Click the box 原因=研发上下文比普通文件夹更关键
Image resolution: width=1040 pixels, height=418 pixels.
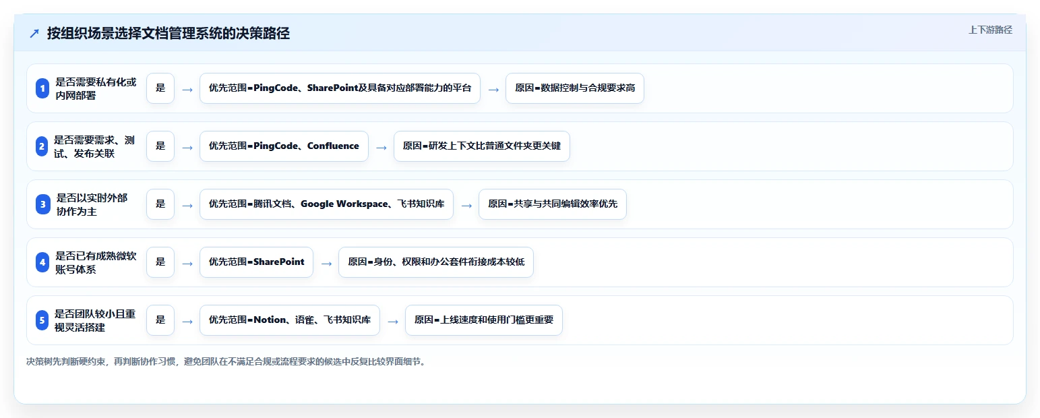[482, 146]
